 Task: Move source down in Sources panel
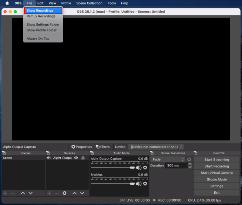click(82, 193)
